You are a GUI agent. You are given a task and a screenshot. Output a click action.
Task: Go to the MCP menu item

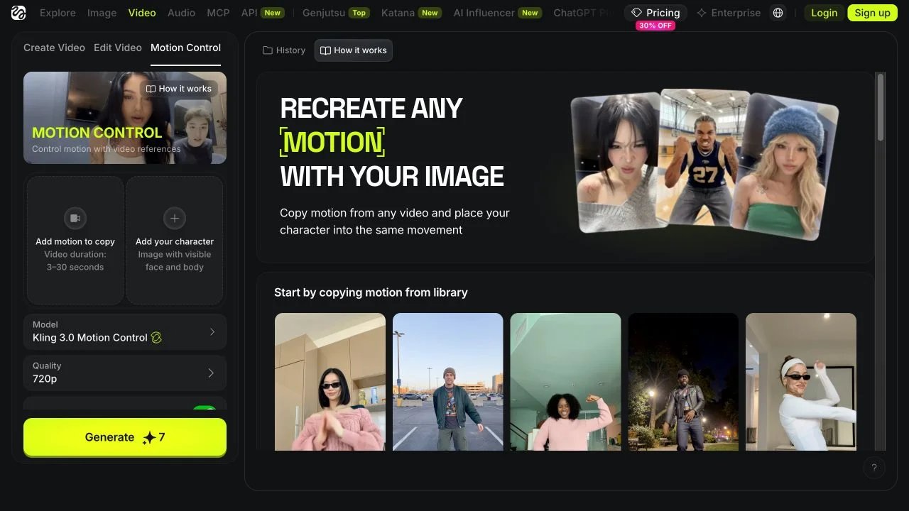click(218, 13)
